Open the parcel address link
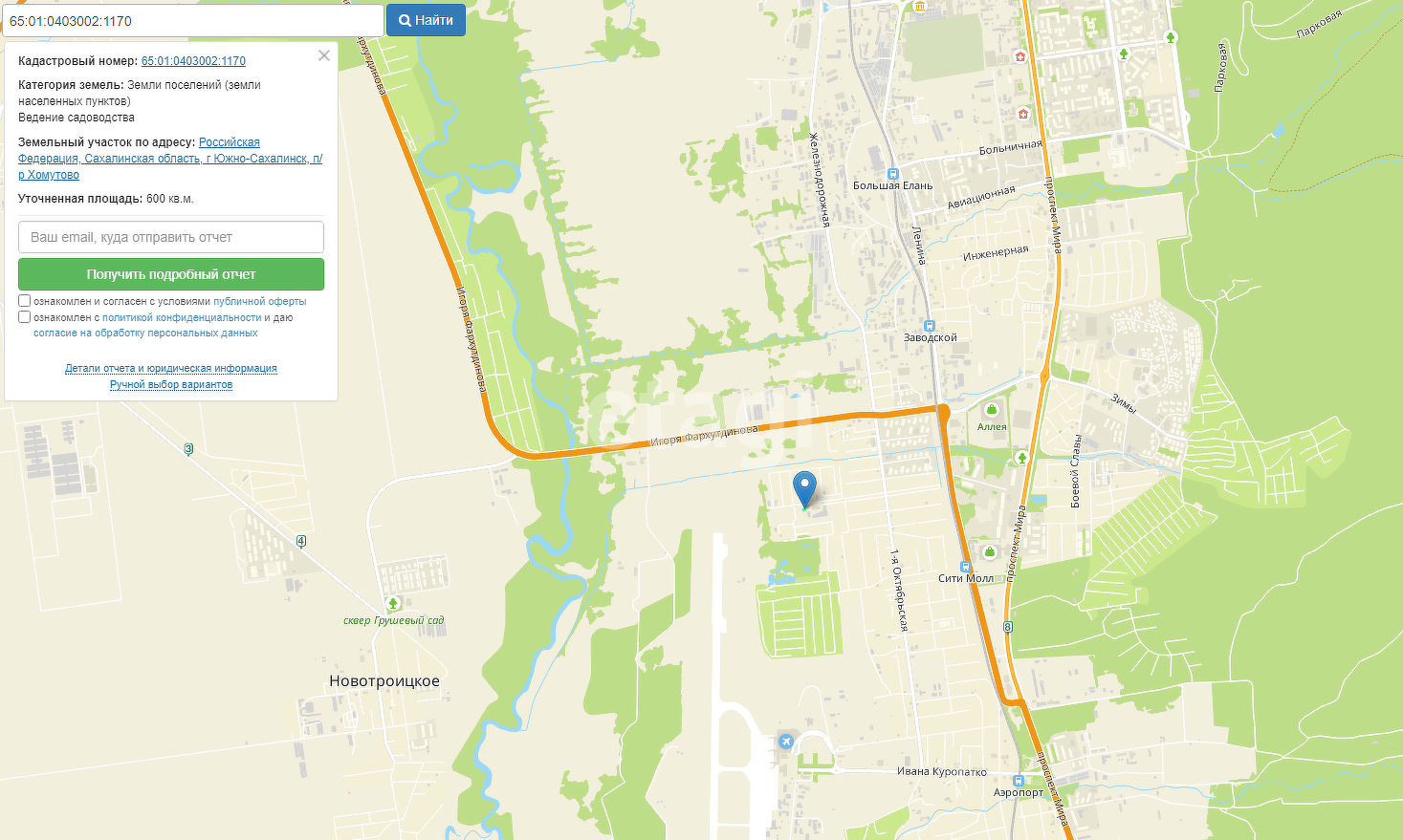This screenshot has width=1403, height=840. pos(170,159)
